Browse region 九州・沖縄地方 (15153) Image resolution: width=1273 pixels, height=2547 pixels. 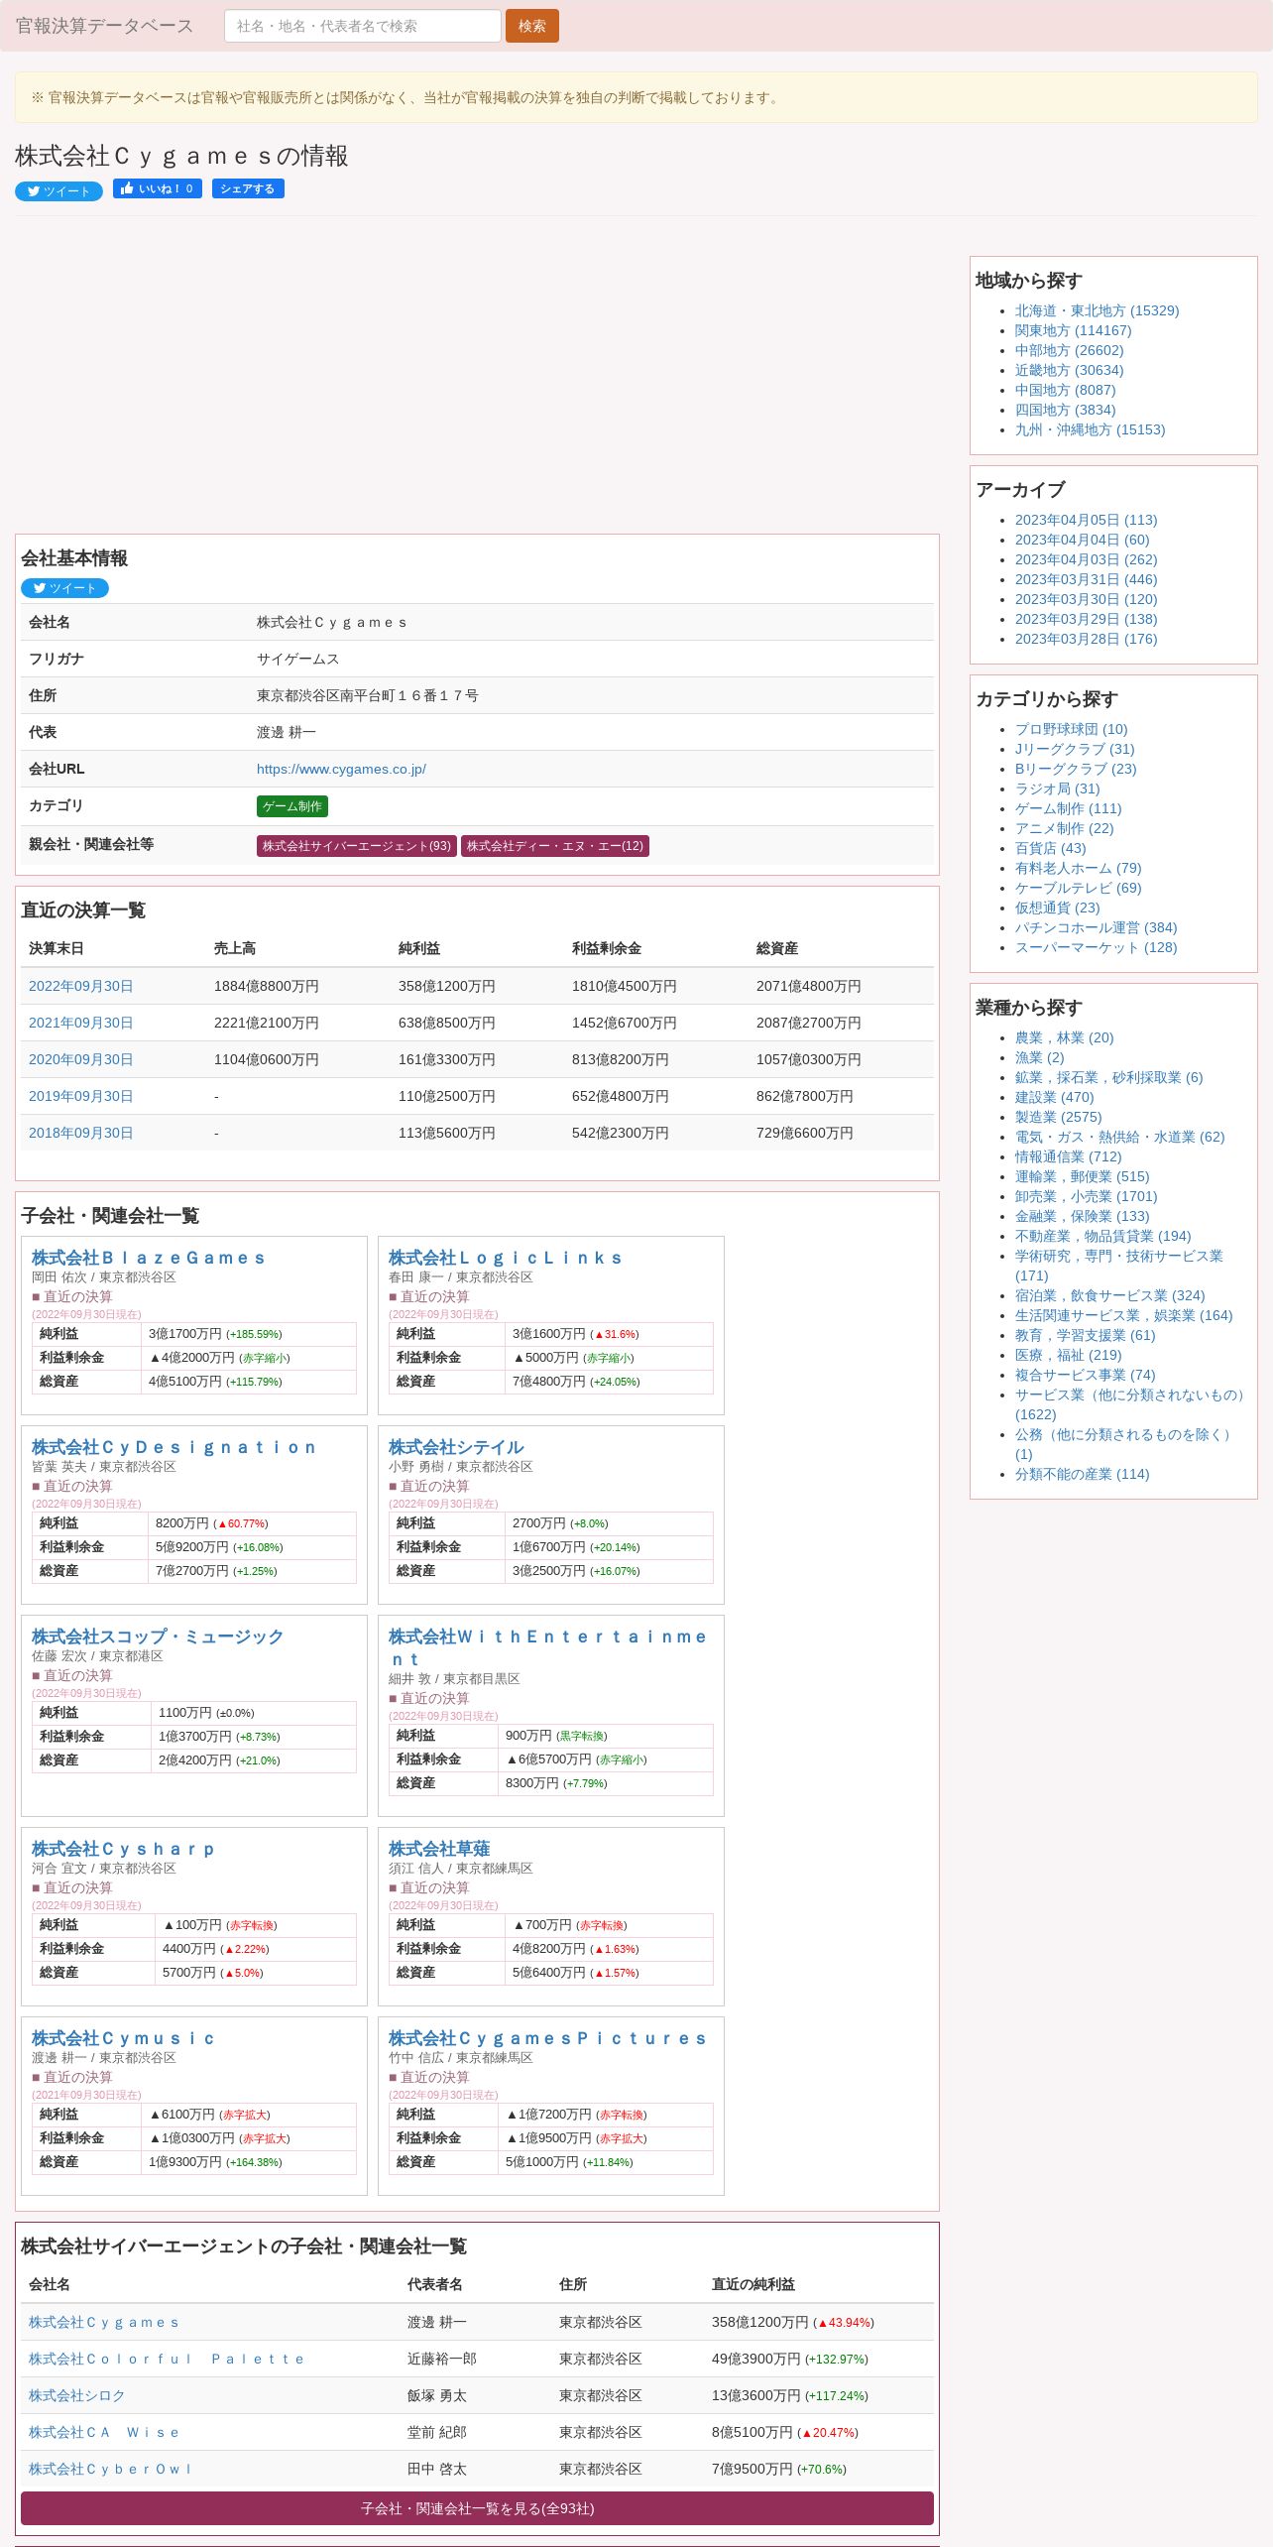point(1090,429)
